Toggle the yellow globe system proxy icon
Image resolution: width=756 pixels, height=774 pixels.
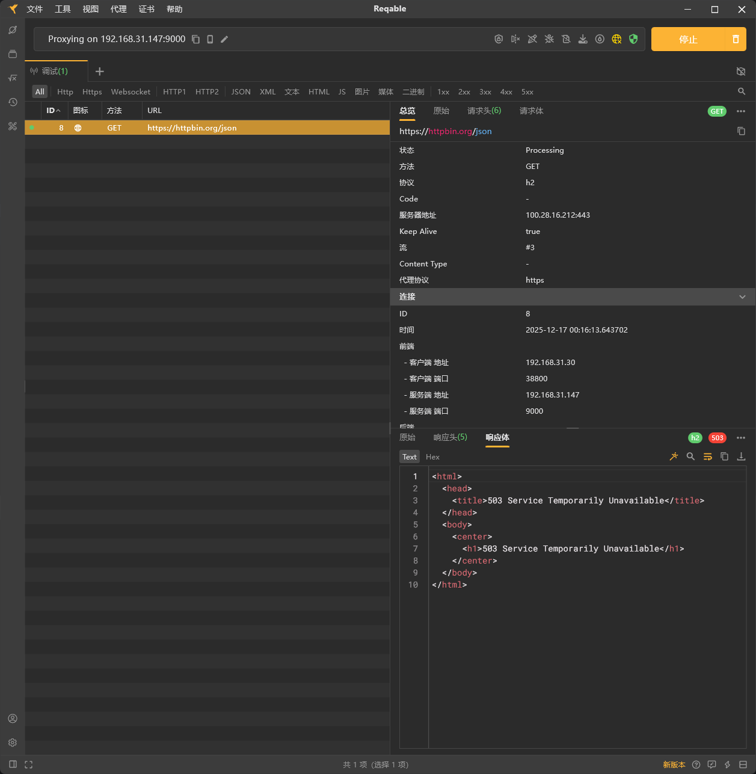tap(616, 39)
